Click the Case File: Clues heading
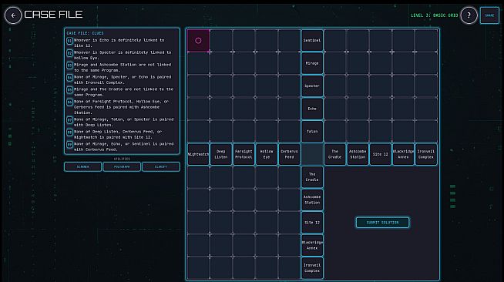Image resolution: width=504 pixels, height=282 pixels. (86, 33)
